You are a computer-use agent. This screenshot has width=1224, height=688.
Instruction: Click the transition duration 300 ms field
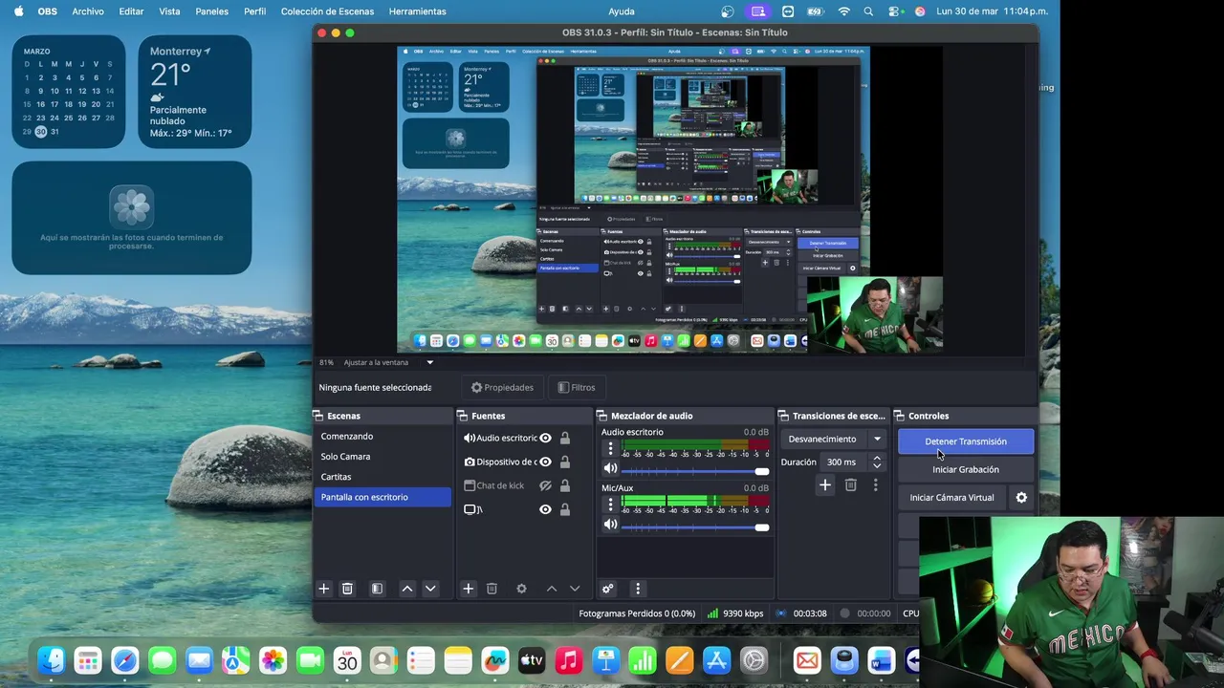pyautogui.click(x=845, y=462)
